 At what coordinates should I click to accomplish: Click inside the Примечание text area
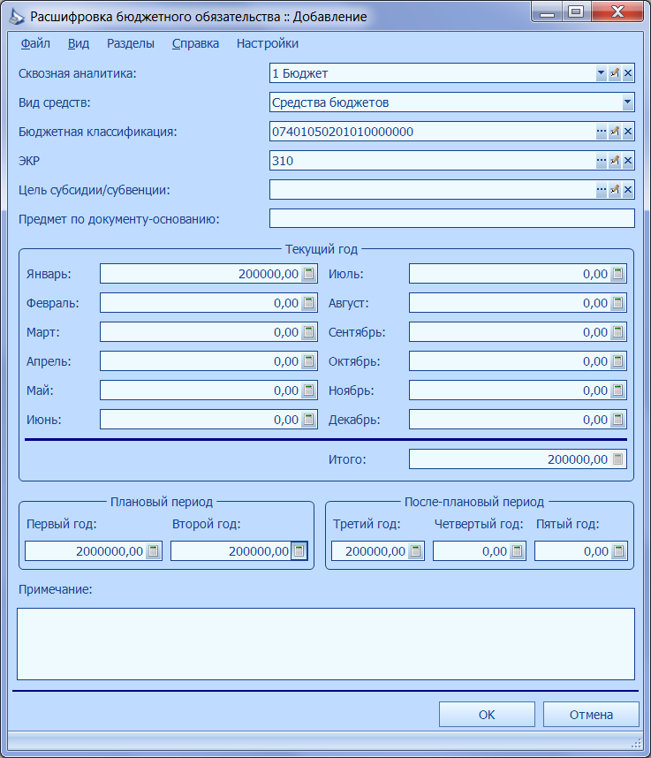click(326, 644)
